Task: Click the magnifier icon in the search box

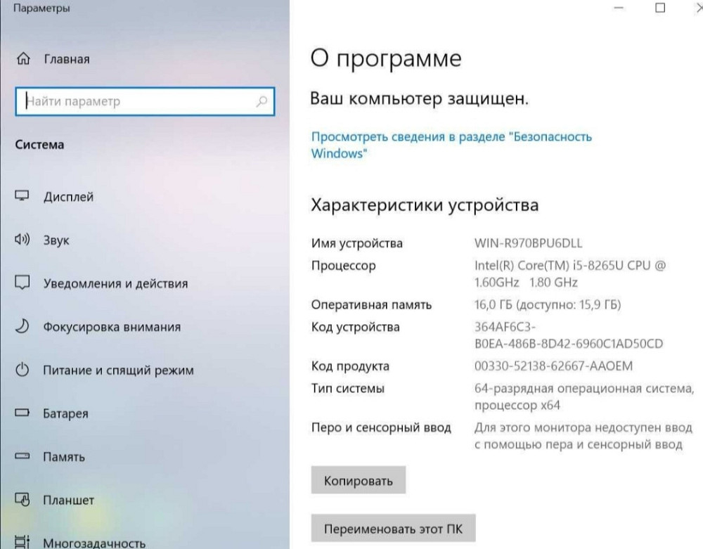Action: pyautogui.click(x=262, y=101)
